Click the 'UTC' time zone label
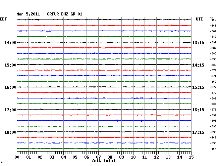The image size is (218, 166). pos(199,19)
